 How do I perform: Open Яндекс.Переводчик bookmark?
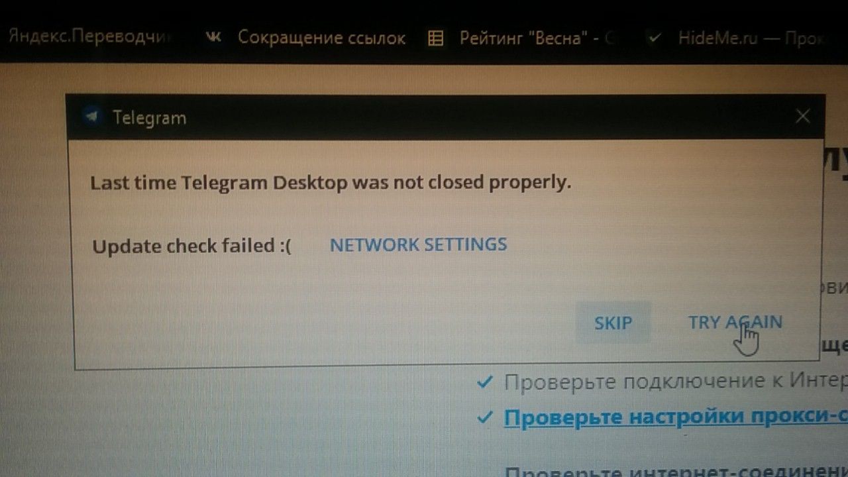tap(89, 37)
